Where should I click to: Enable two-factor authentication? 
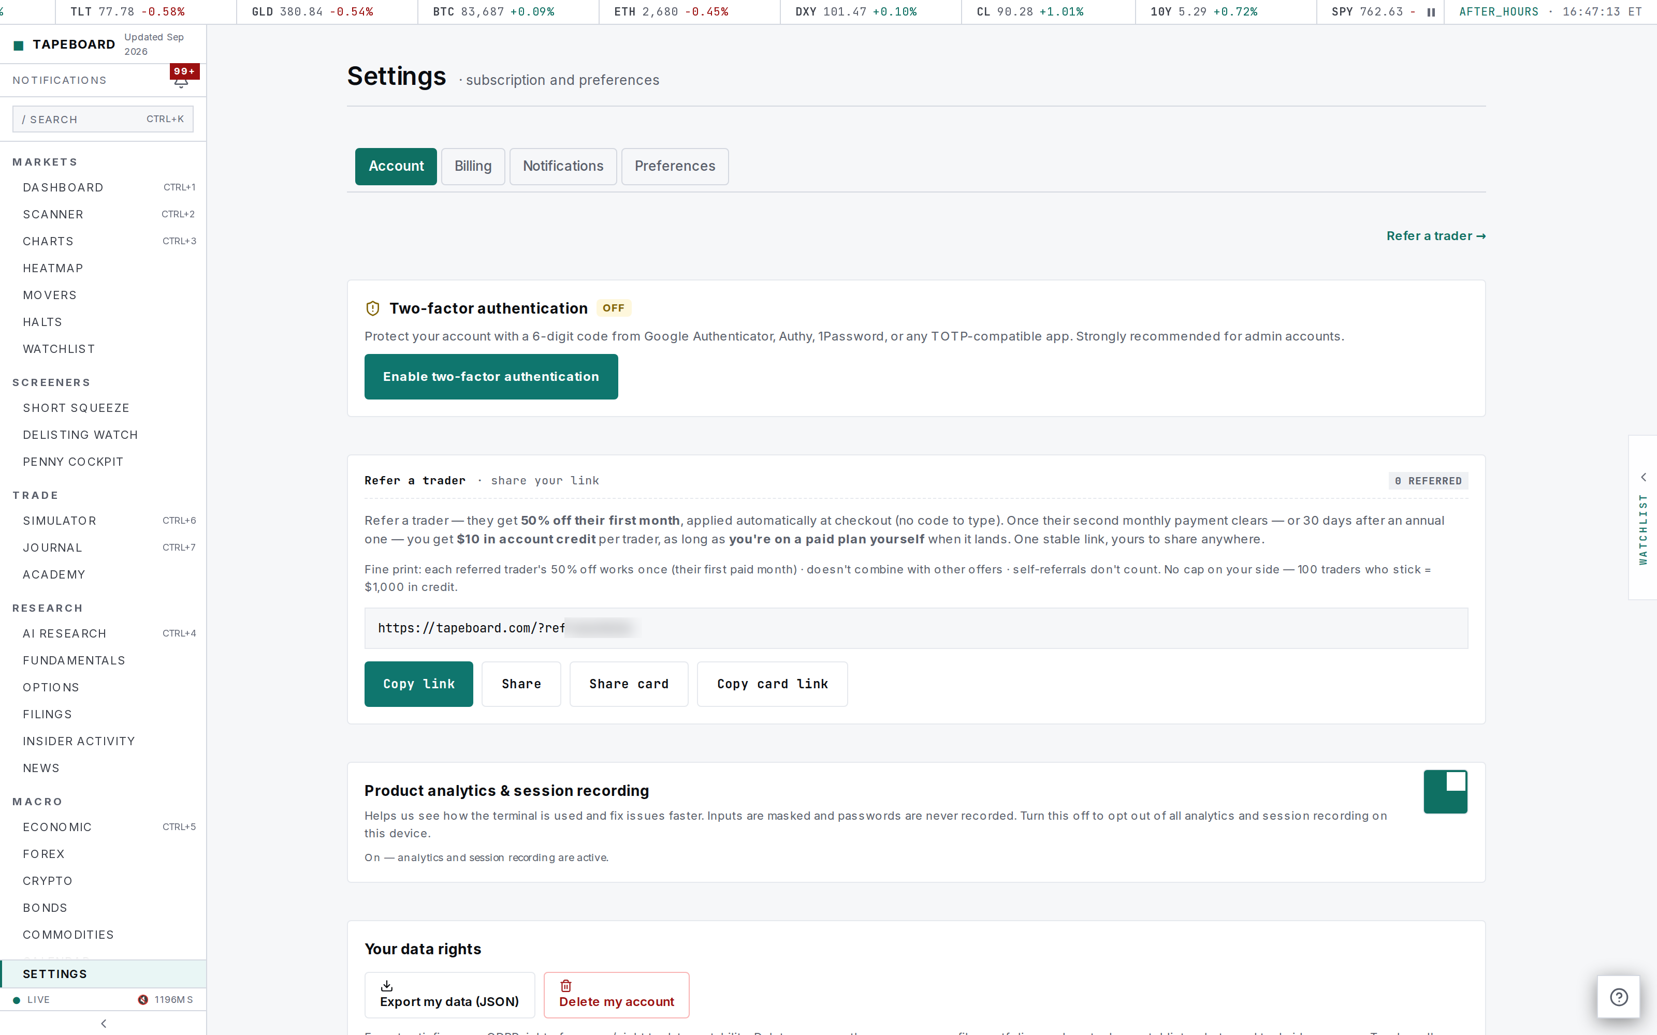491,377
